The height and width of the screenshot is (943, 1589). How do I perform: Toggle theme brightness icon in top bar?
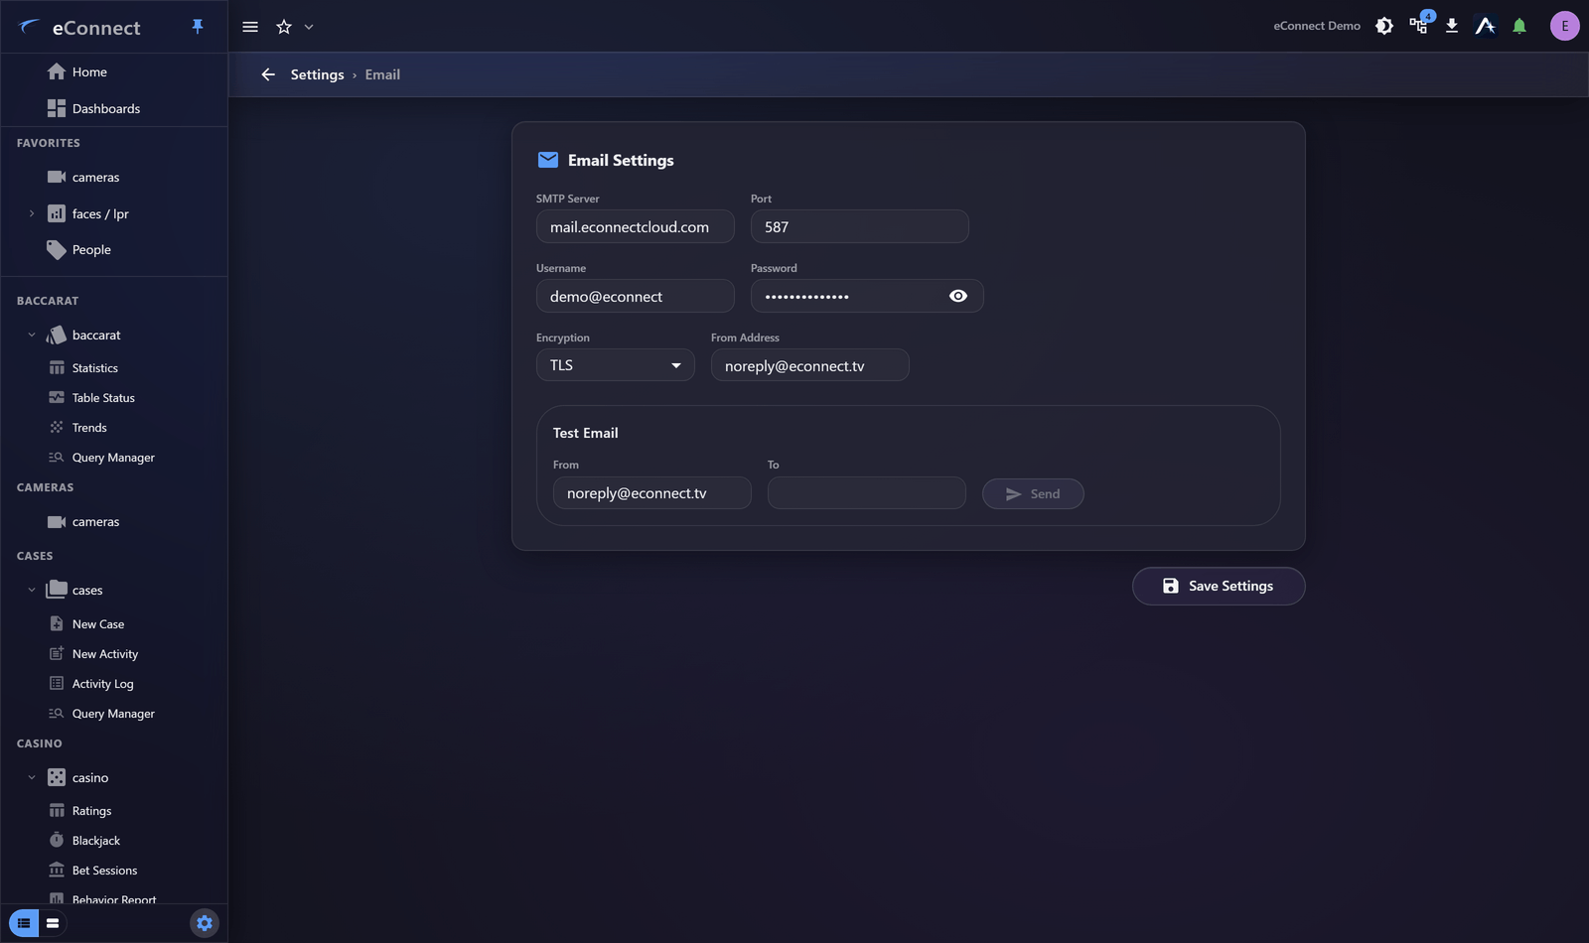[1384, 26]
